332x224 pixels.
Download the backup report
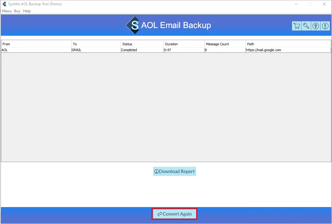pyautogui.click(x=175, y=171)
